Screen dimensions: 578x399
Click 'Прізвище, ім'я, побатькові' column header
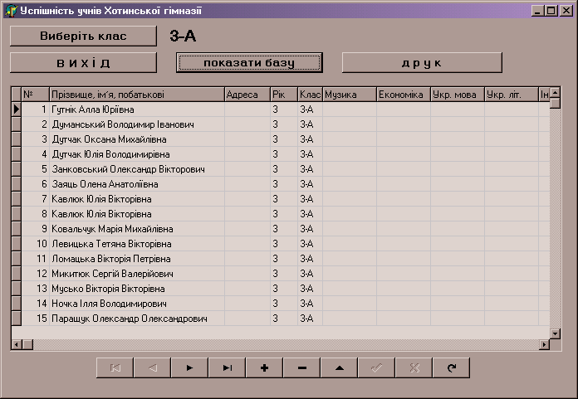[x=137, y=95]
